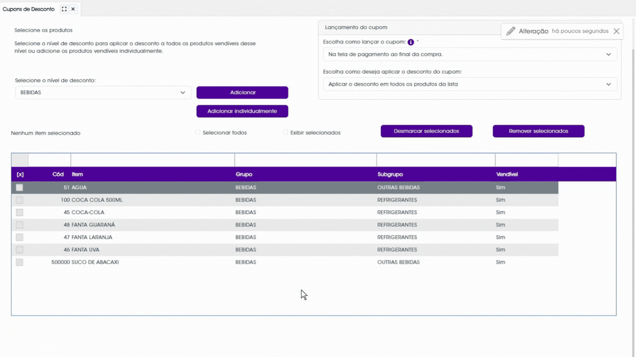Select the FANTA UVA item
Screen dimensions: 636x357
85,250
